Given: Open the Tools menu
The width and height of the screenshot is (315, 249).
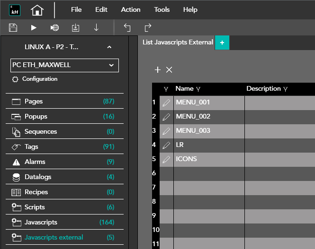Looking at the screenshot, I should pyautogui.click(x=162, y=9).
